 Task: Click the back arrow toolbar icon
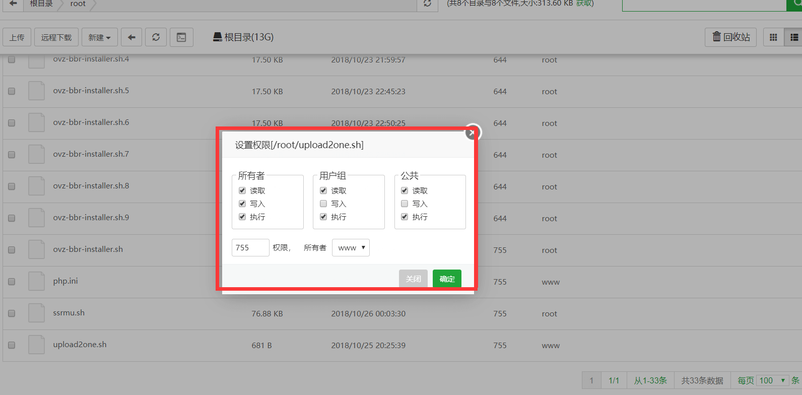click(x=131, y=37)
